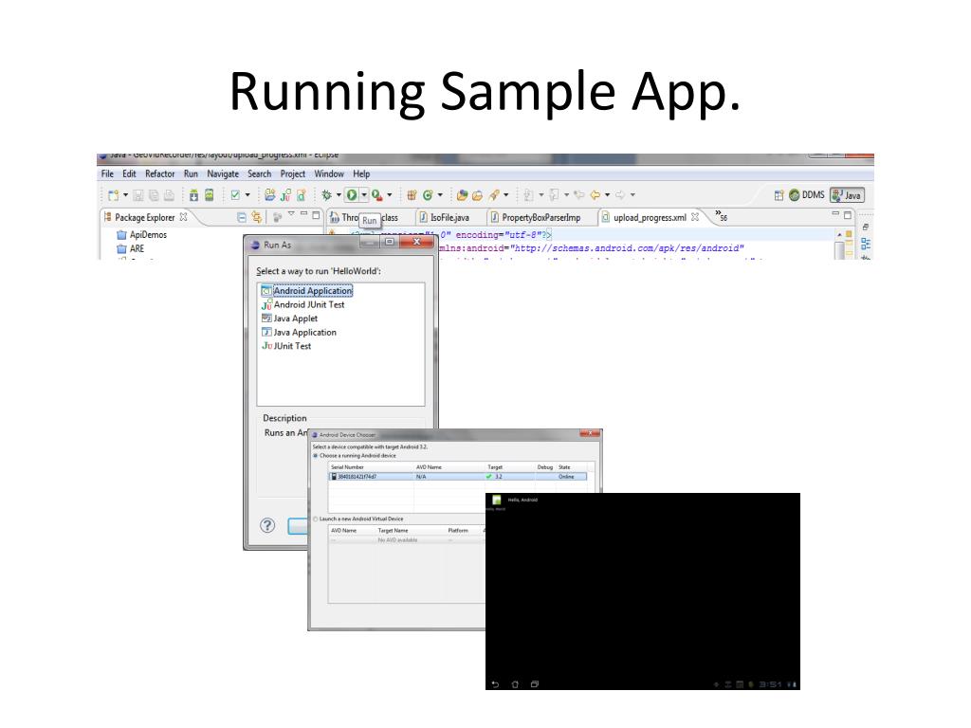Viewport: 971px width, 728px height.
Task: Click the green Run button
Action: click(352, 195)
